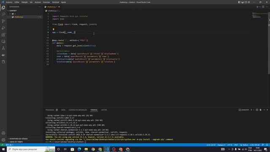Click the bottom activity bar panel icon
This screenshot has height=152, width=270.
3,62
